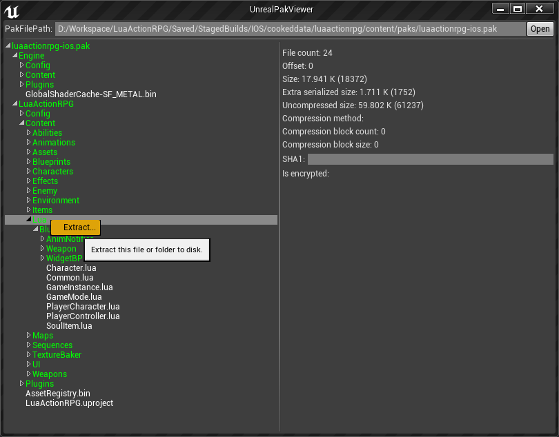Select luaactionrpg-ios.pak root label
This screenshot has width=559, height=437.
50,46
